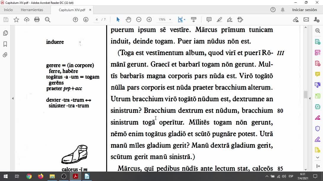The width and height of the screenshot is (323, 181).
Task: Open the Windows Start menu
Action: [6, 176]
